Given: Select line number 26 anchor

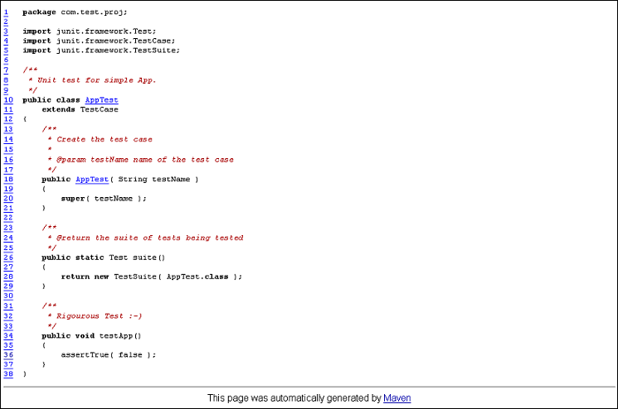Looking at the screenshot, I should click(x=7, y=257).
